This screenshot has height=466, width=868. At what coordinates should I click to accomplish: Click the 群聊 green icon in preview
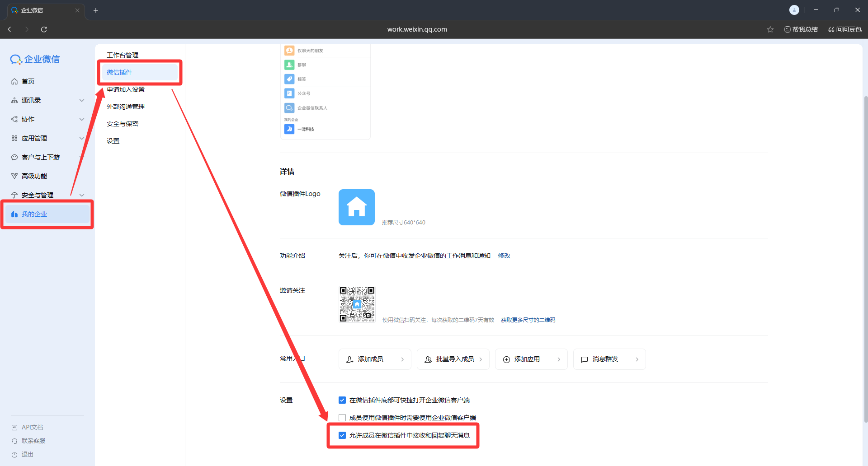[x=289, y=65]
